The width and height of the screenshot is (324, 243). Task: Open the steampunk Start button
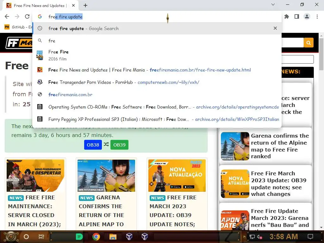[x=11, y=237]
